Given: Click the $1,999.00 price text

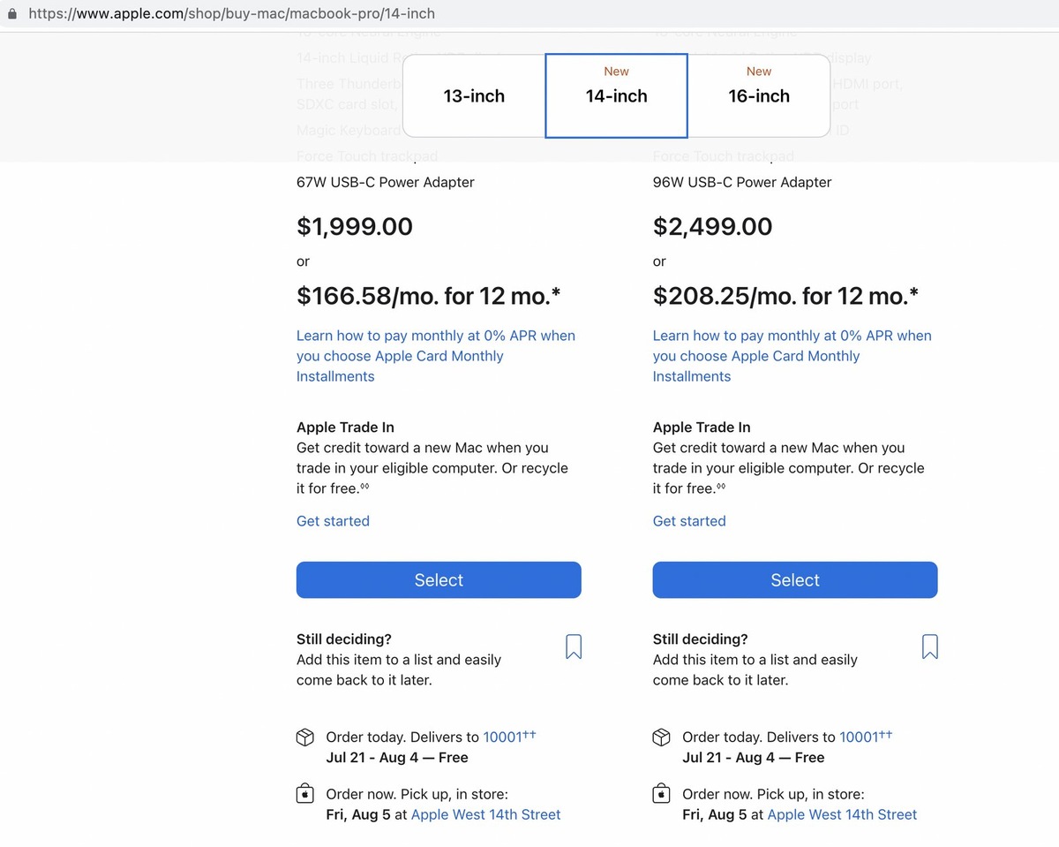Looking at the screenshot, I should tap(355, 226).
